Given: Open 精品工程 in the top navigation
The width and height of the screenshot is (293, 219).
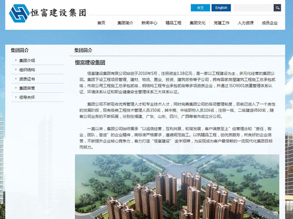Looking at the screenshot, I should pyautogui.click(x=173, y=23).
